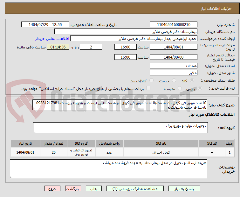Click buyer name field بیمارستان دکتر غرضی ملایر
This screenshot has height=197, width=240.
126,32
